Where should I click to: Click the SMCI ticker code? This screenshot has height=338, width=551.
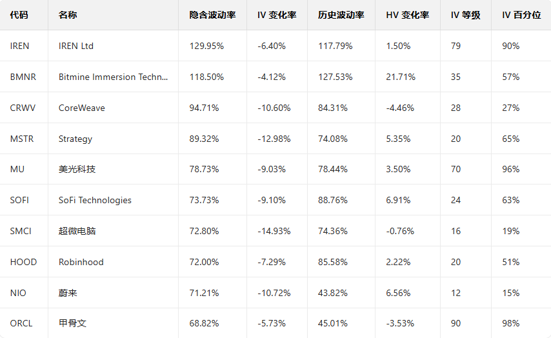(x=21, y=231)
